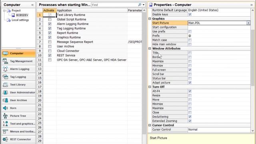The image size is (256, 144).
Task: Toggle REST Service activation checkbox
Action: tap(50, 55)
